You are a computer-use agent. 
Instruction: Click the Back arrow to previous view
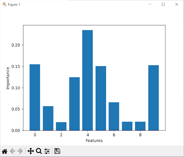13,151
